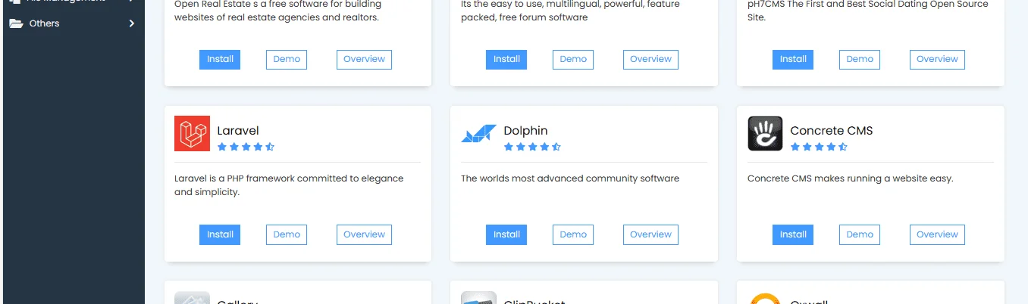Click the pH7CMS description text
This screenshot has height=304, width=1028.
[868, 11]
